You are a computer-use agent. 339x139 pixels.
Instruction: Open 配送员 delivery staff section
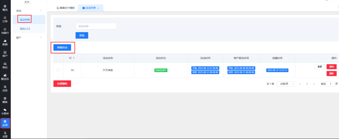coord(5,77)
